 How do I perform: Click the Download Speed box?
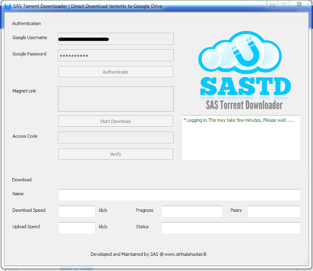[76, 211]
